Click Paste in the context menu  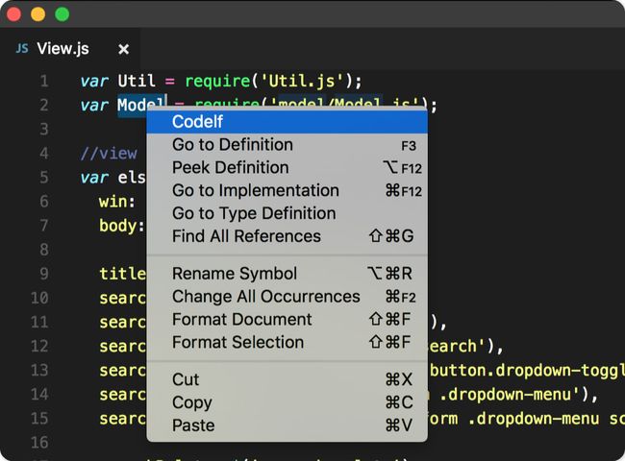point(287,425)
